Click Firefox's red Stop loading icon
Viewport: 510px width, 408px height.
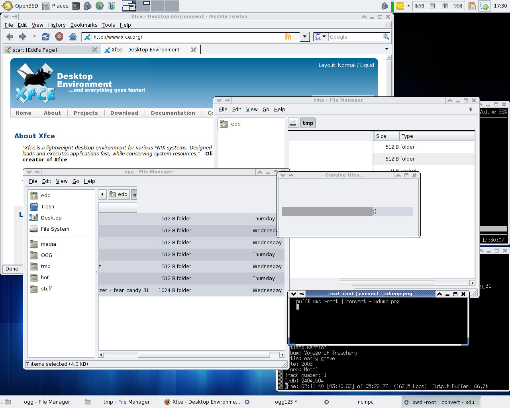pos(59,37)
